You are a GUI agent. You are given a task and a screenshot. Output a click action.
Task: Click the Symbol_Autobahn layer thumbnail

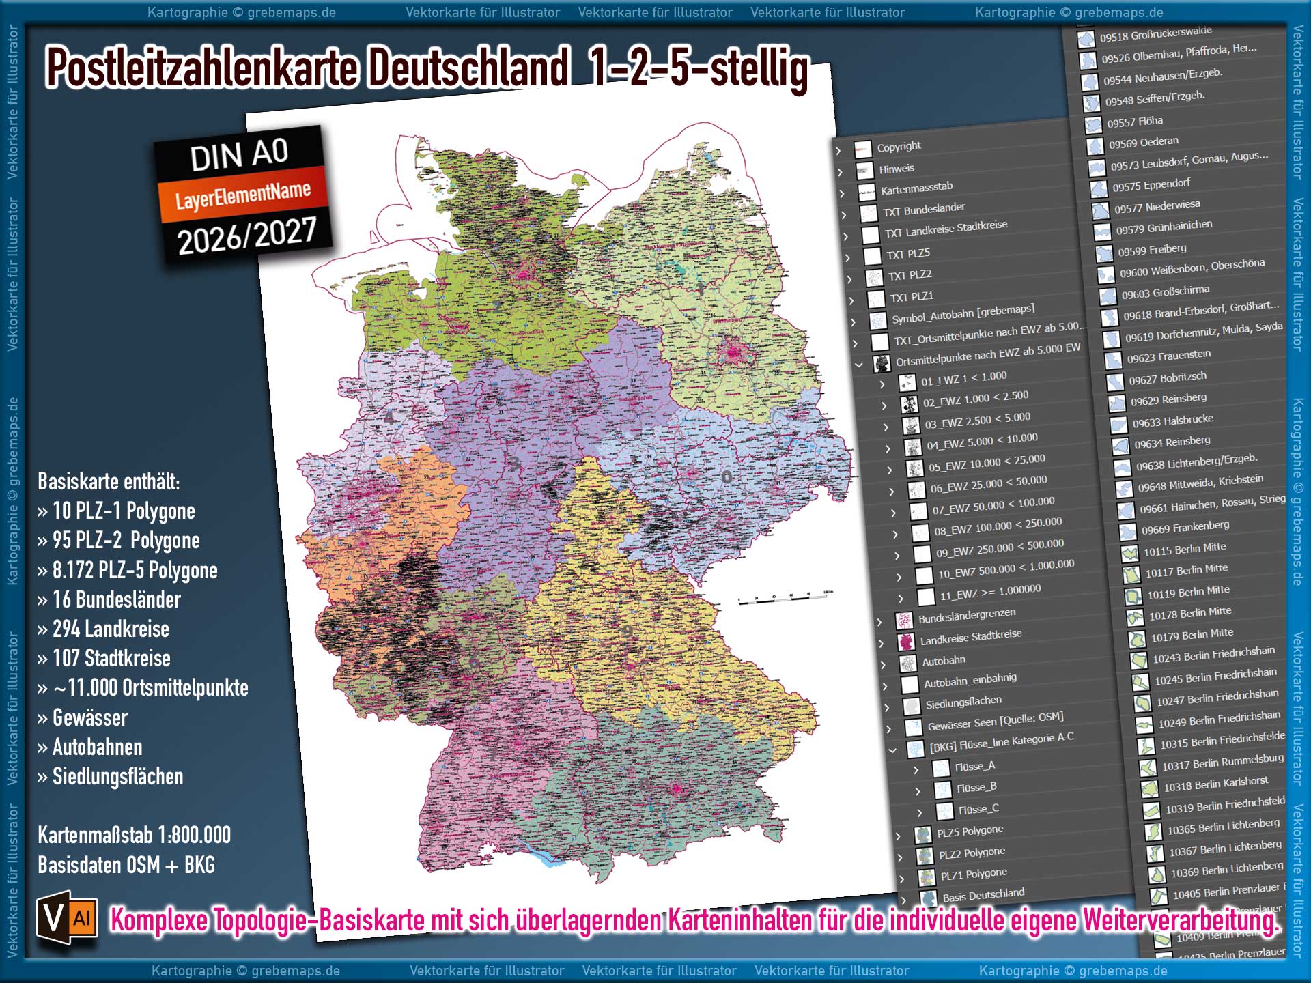click(x=878, y=321)
